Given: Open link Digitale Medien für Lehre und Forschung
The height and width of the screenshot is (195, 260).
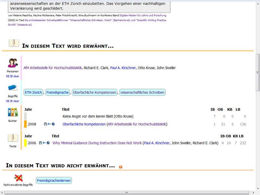Looking at the screenshot, I should [x=143, y=15].
